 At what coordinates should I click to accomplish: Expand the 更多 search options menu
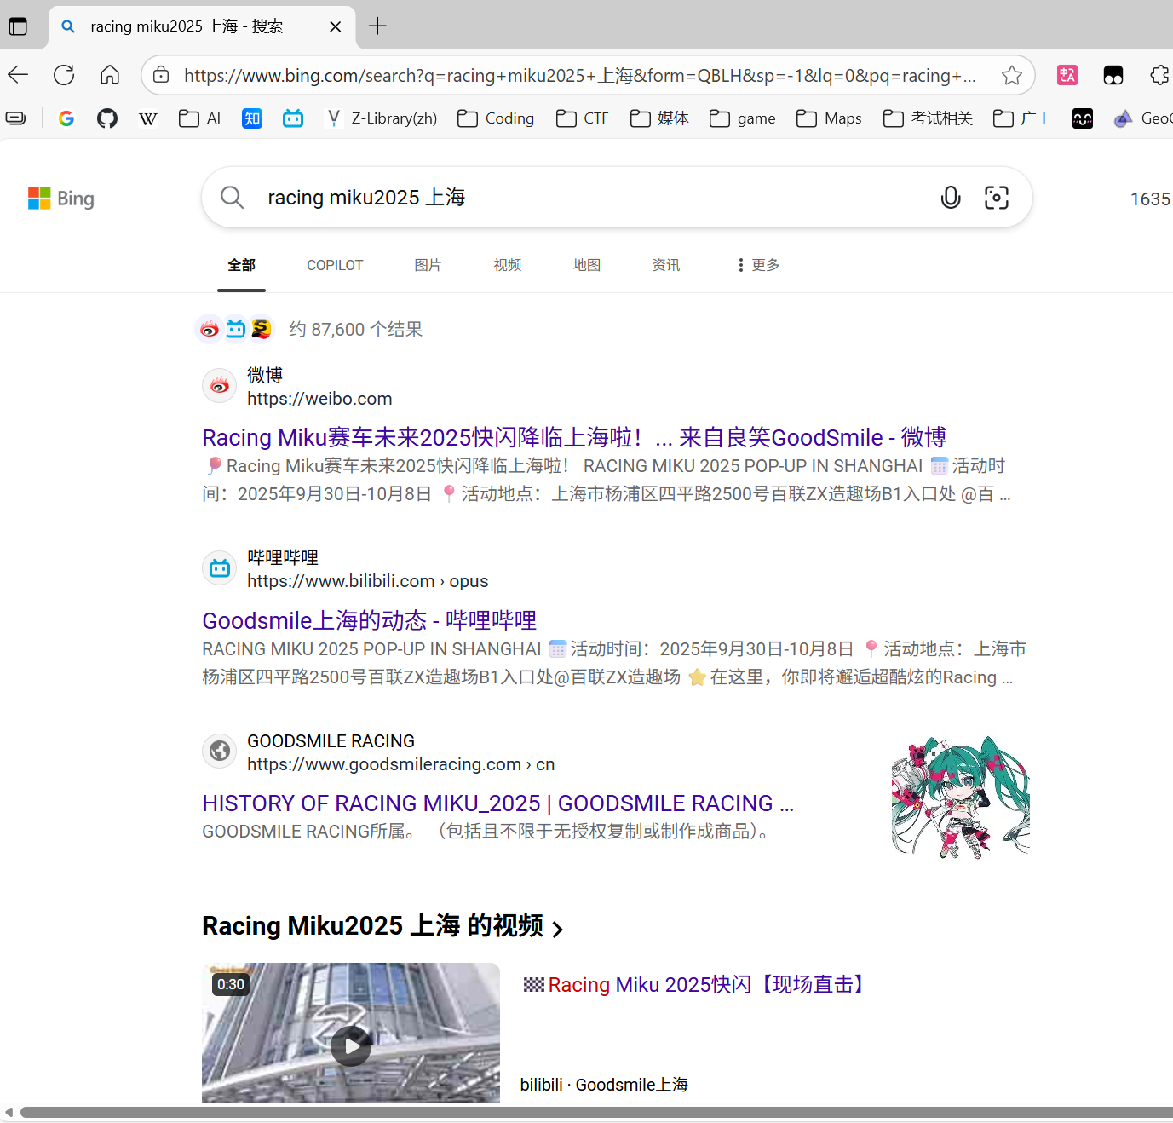pos(757,265)
